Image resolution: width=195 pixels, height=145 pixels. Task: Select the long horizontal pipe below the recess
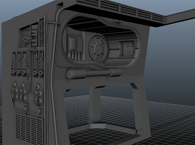(x=96, y=73)
